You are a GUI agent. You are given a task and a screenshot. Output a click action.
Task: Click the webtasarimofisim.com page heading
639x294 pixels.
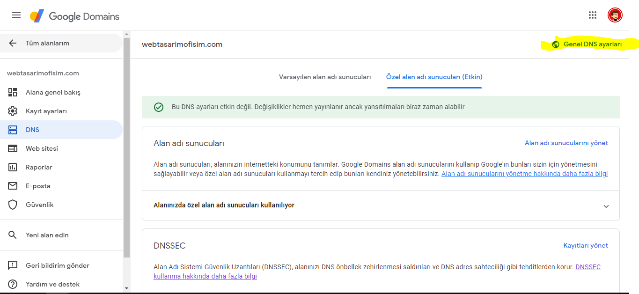[182, 44]
